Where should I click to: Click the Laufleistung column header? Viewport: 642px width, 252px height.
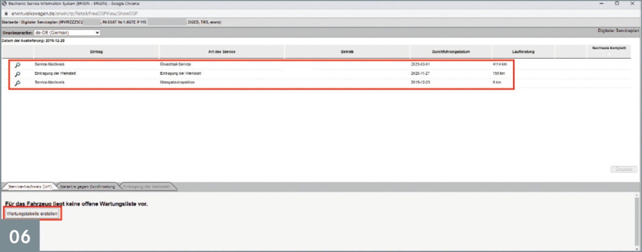(x=523, y=51)
